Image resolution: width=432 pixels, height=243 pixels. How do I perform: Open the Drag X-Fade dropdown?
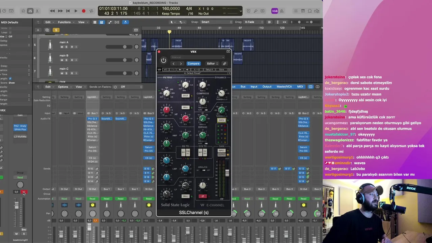coord(254,22)
